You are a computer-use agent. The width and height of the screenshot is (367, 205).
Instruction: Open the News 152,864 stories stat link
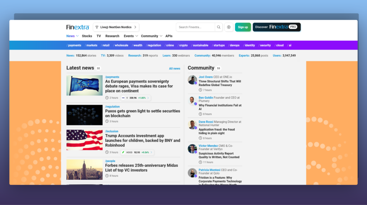(81, 56)
